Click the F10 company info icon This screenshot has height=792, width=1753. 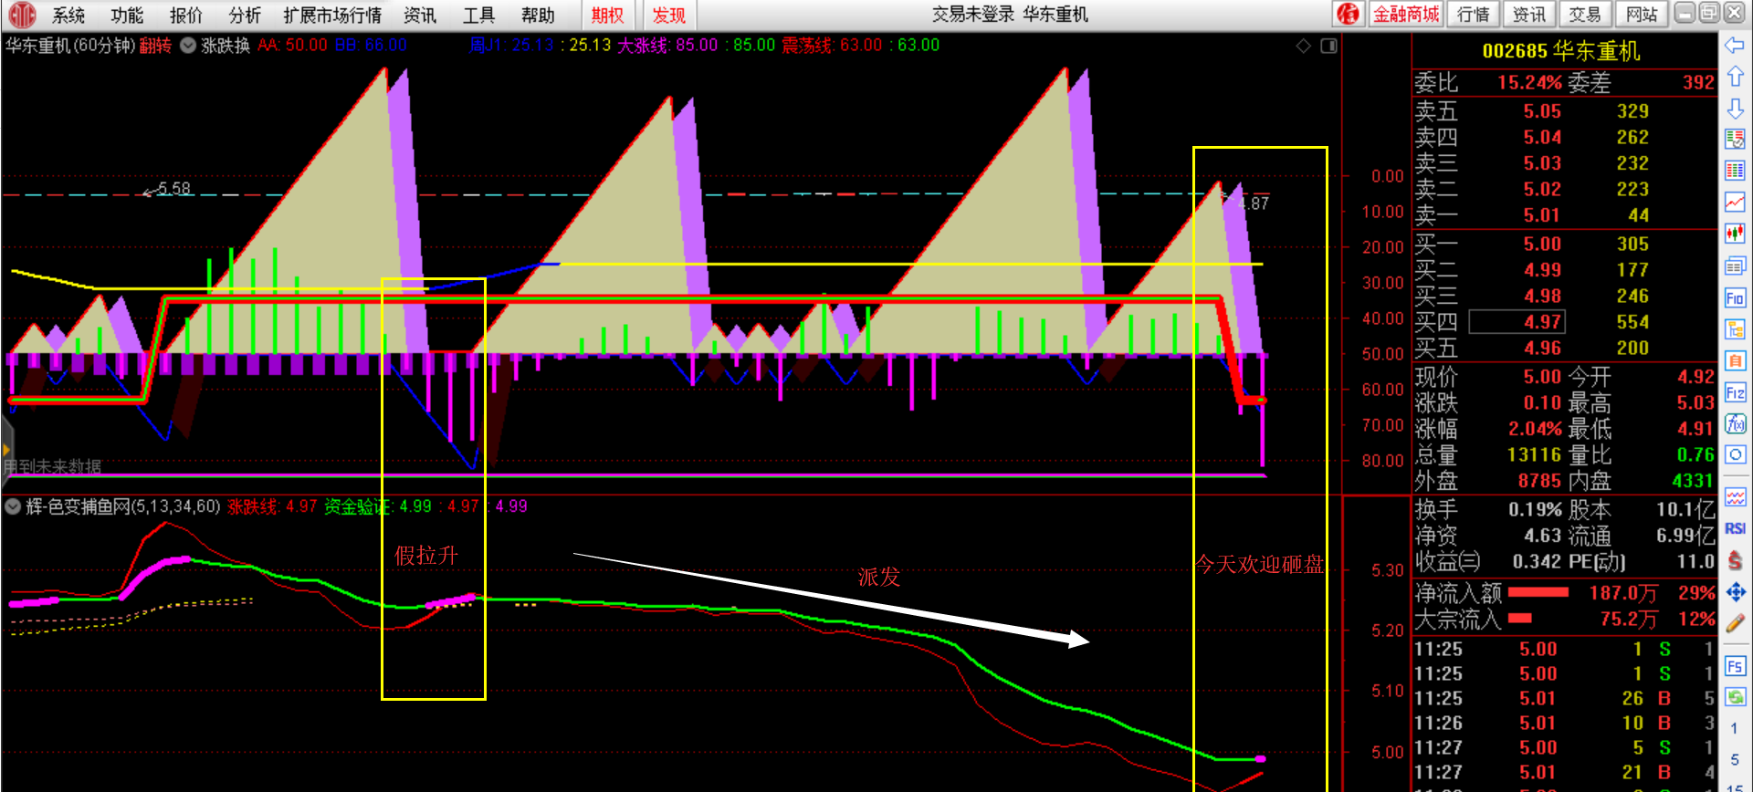(x=1735, y=298)
